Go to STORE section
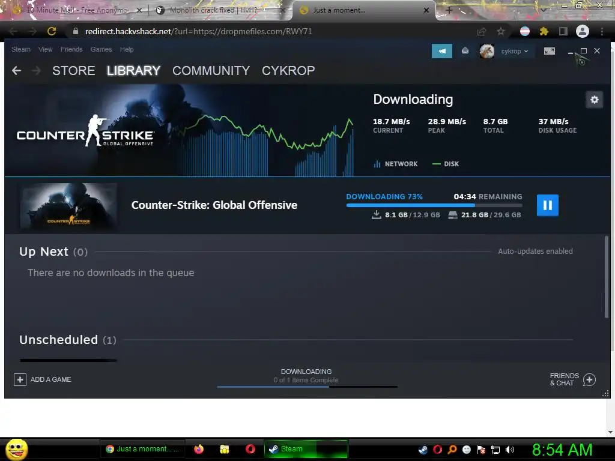 [74, 71]
